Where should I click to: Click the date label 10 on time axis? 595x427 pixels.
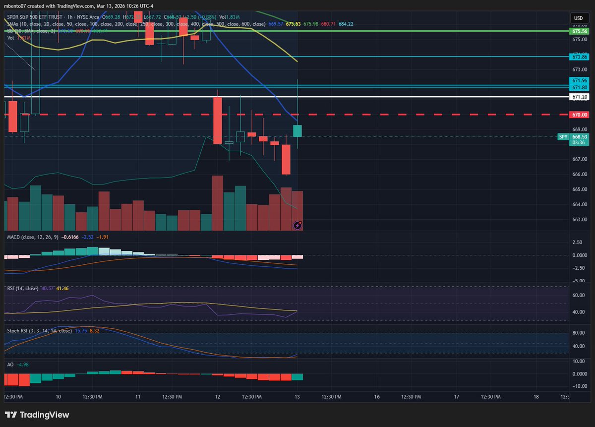coord(59,397)
